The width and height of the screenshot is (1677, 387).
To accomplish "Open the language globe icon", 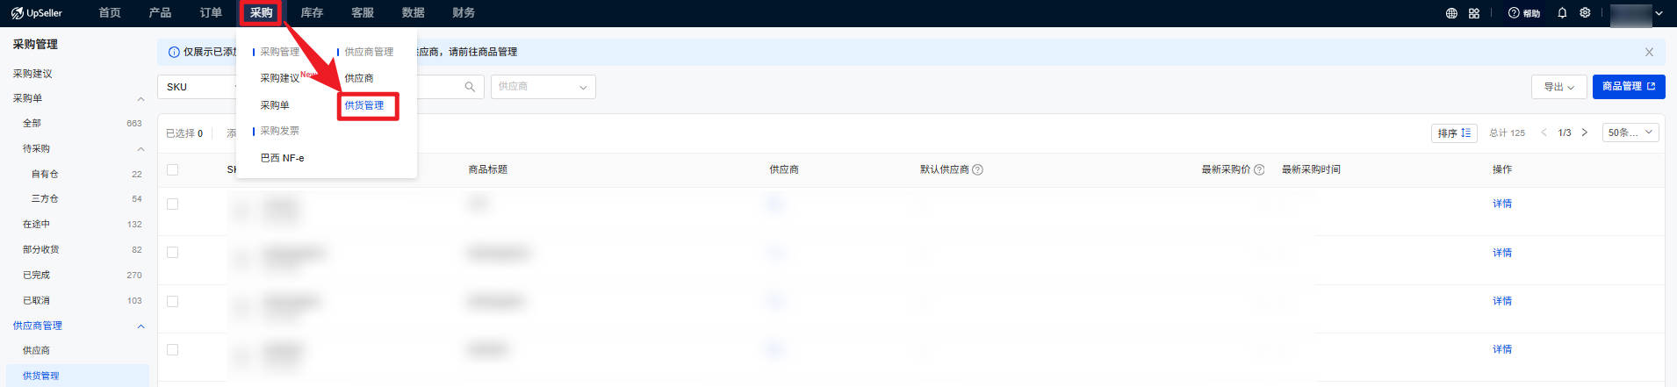I will point(1451,13).
